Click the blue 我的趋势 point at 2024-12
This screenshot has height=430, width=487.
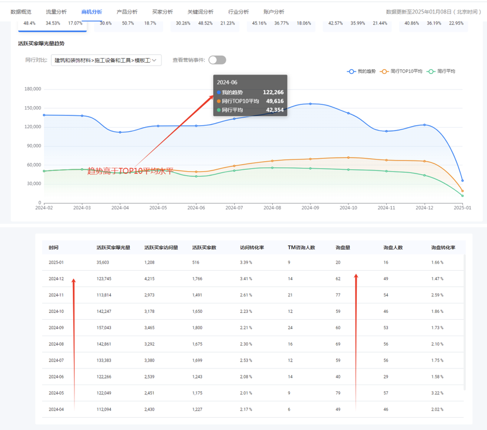coord(425,125)
